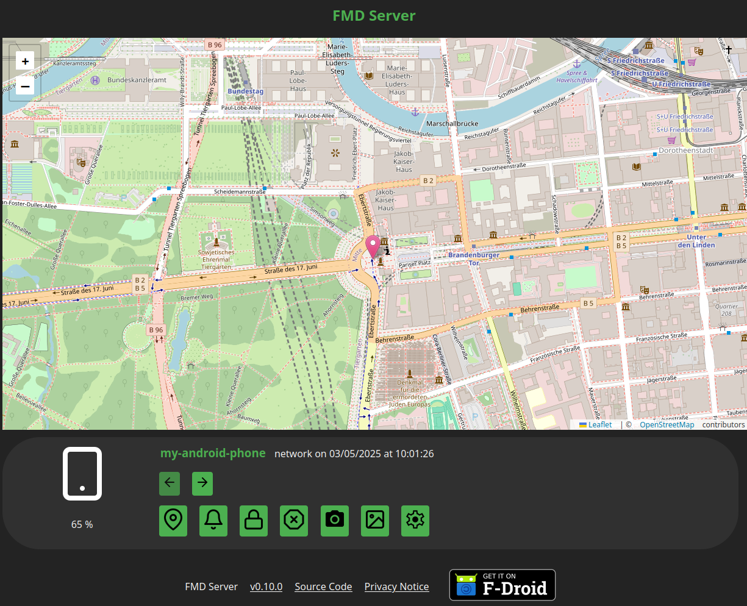The width and height of the screenshot is (747, 606).
Task: Click the Marschallbrücke map label
Action: point(452,123)
